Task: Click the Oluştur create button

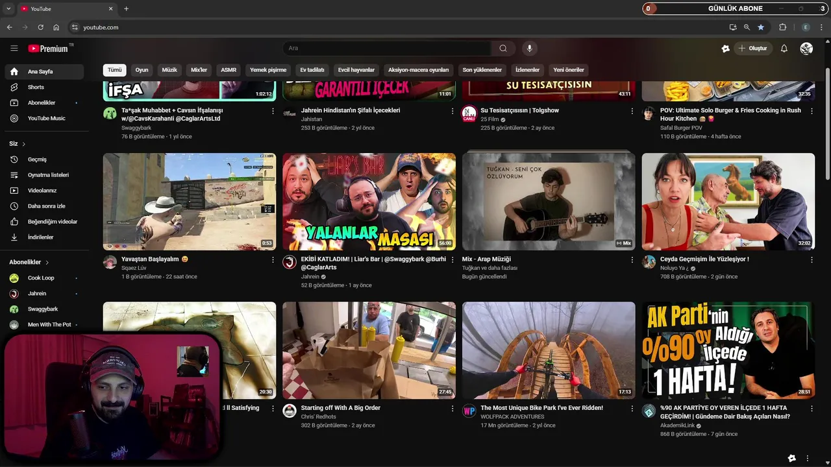Action: (752, 49)
